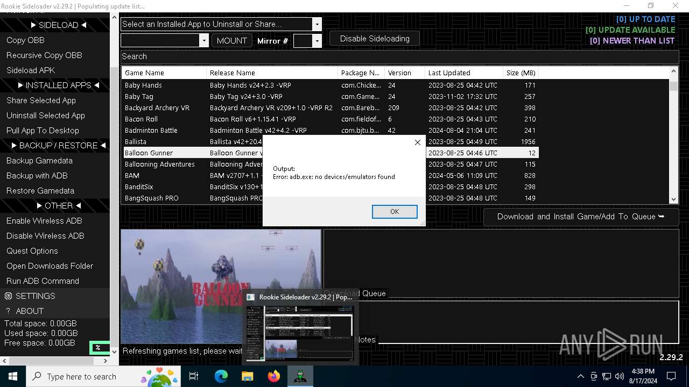This screenshot has height=387, width=689.
Task: Open SETTINGS with gear icon
Action: click(30, 296)
